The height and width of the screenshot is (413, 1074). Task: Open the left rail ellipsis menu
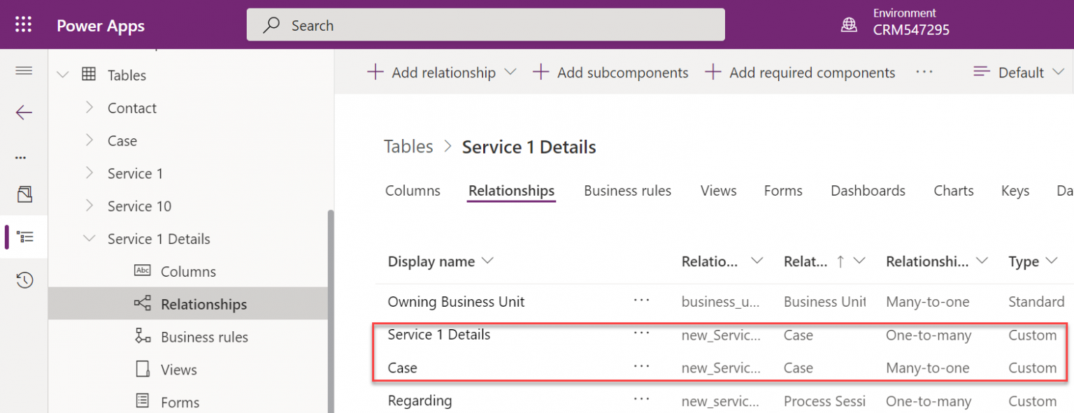click(21, 157)
